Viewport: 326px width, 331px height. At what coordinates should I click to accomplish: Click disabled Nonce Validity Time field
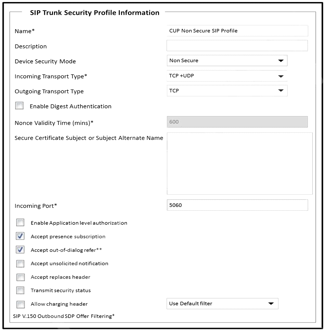tap(237, 122)
